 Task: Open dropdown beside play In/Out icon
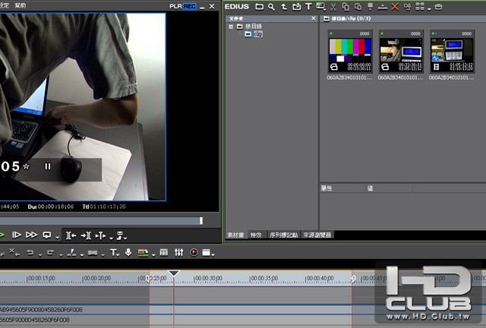pos(111,238)
